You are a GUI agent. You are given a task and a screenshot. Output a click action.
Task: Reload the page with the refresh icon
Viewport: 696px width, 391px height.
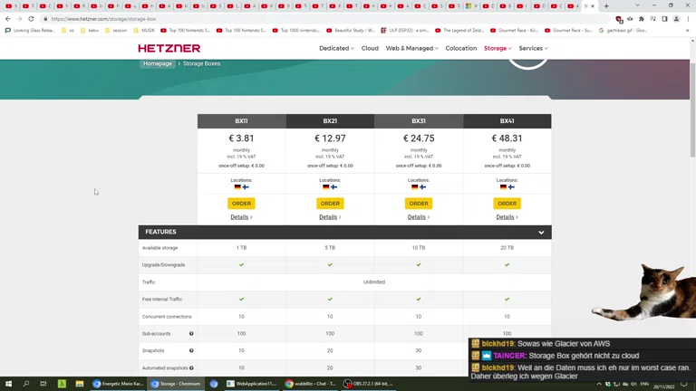[31, 19]
